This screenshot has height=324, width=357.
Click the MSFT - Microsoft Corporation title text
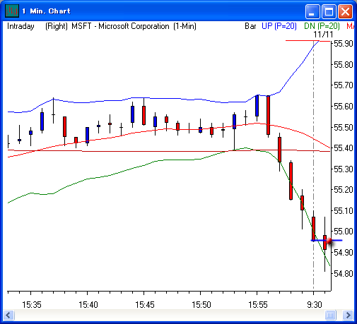click(x=120, y=26)
